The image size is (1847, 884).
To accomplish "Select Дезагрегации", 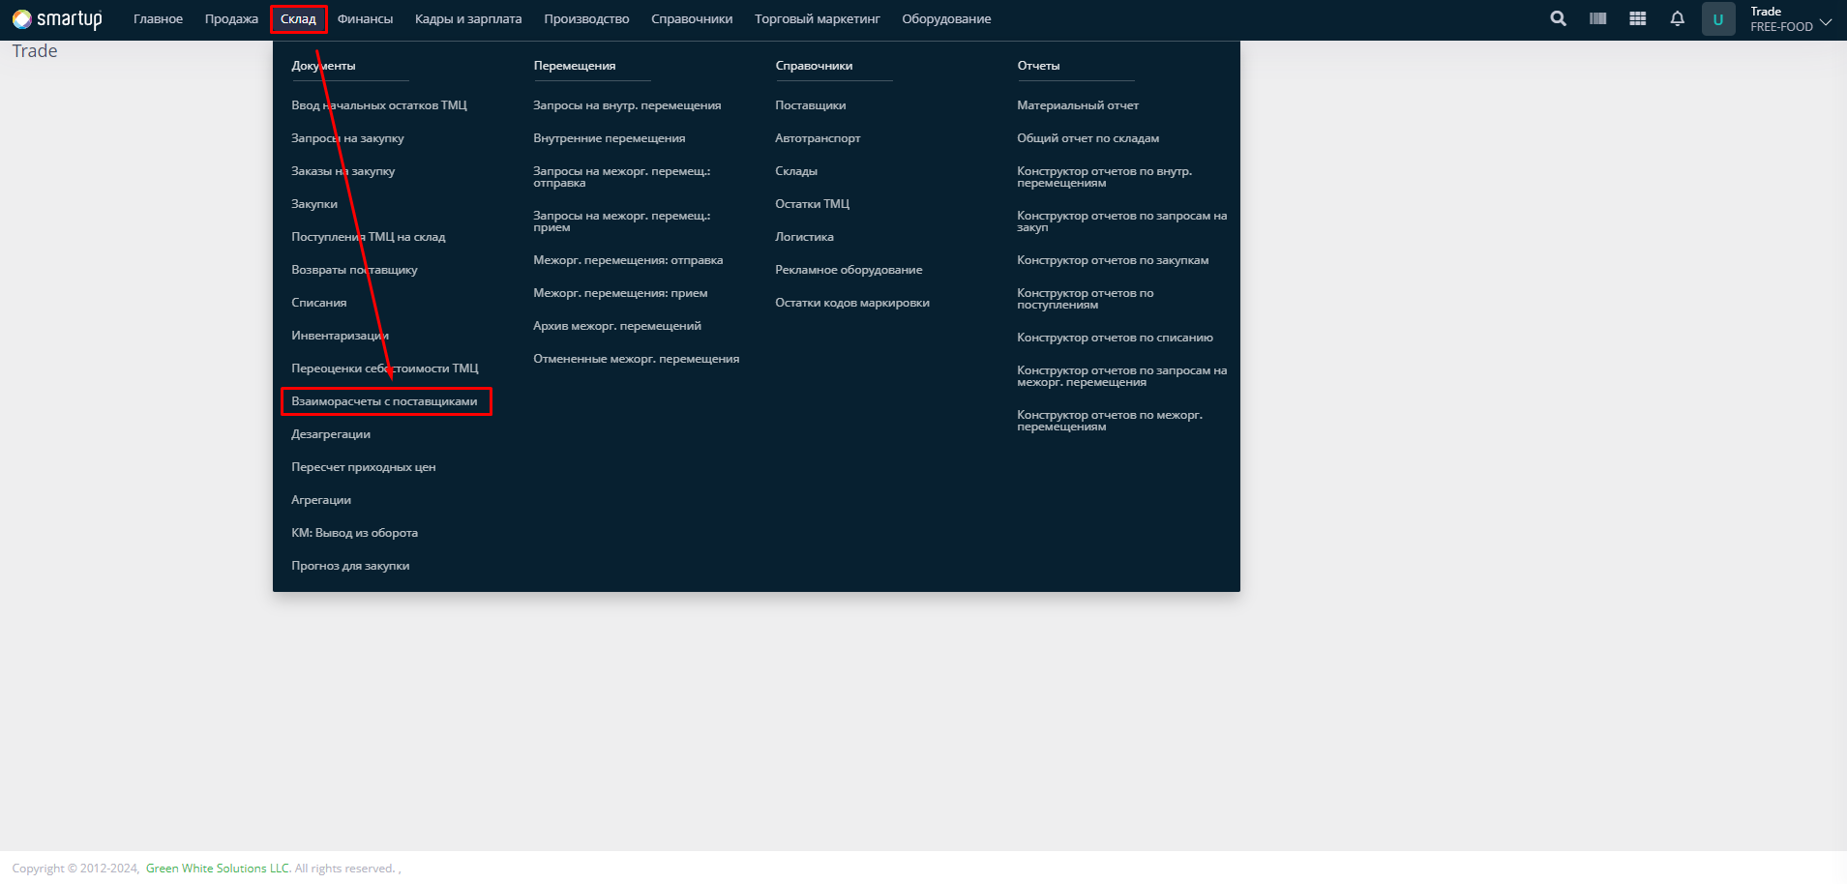I will [331, 434].
